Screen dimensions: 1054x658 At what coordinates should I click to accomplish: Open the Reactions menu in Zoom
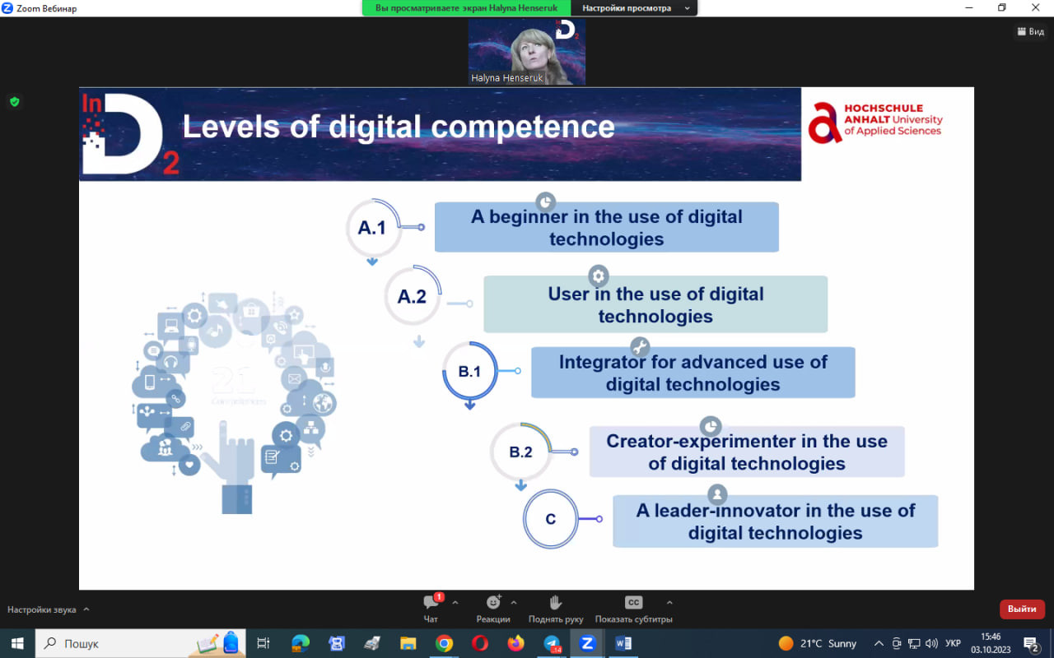click(x=493, y=608)
